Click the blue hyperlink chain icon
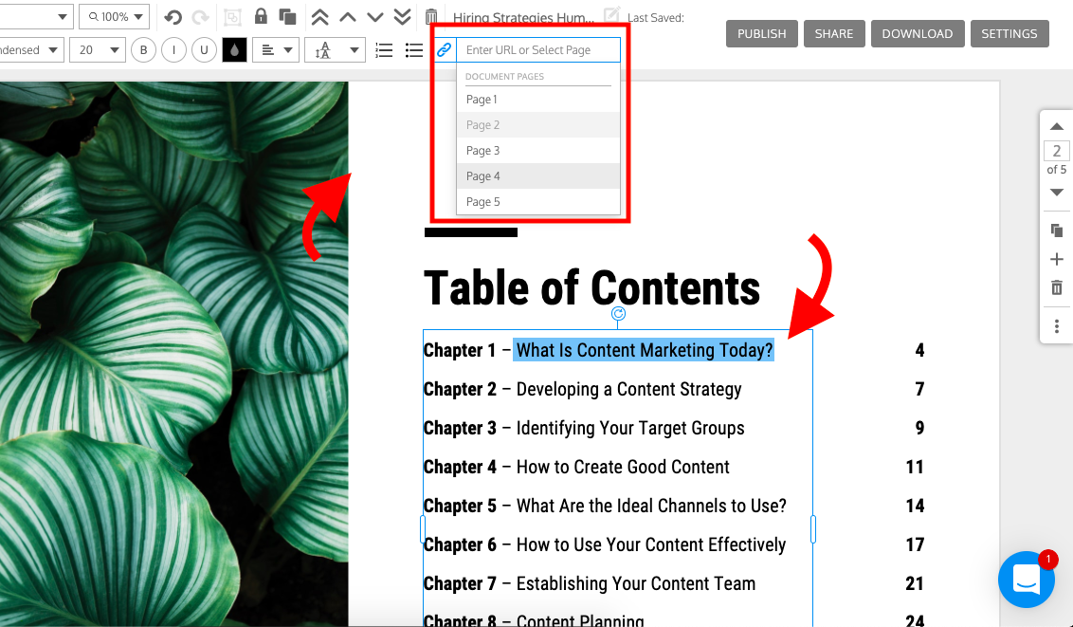1073x627 pixels. pyautogui.click(x=445, y=50)
